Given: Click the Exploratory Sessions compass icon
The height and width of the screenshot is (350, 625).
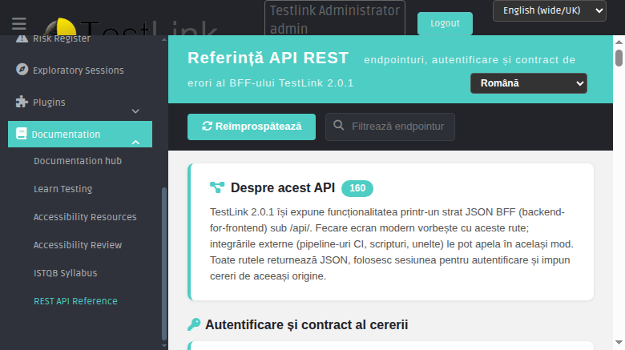Looking at the screenshot, I should click(22, 70).
